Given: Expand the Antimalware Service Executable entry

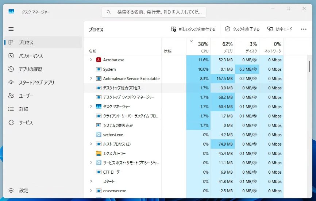Looking at the screenshot, I should [x=91, y=78].
